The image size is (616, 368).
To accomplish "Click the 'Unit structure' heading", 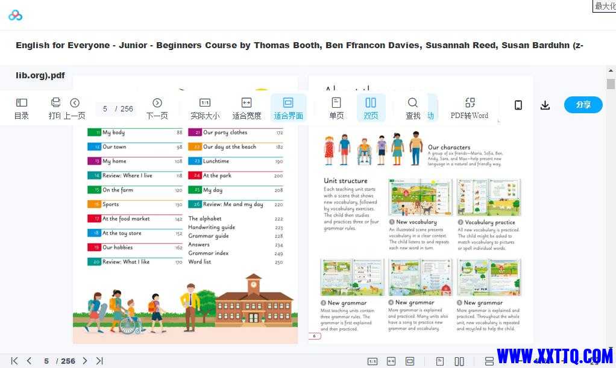I will 346,181.
